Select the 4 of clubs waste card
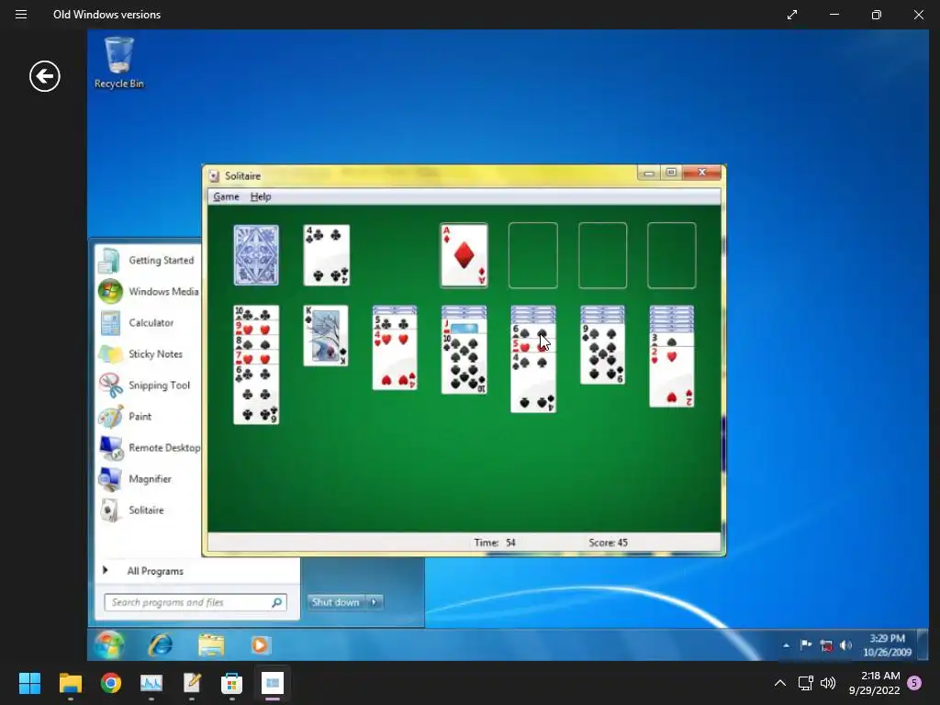The width and height of the screenshot is (940, 705). click(x=327, y=255)
